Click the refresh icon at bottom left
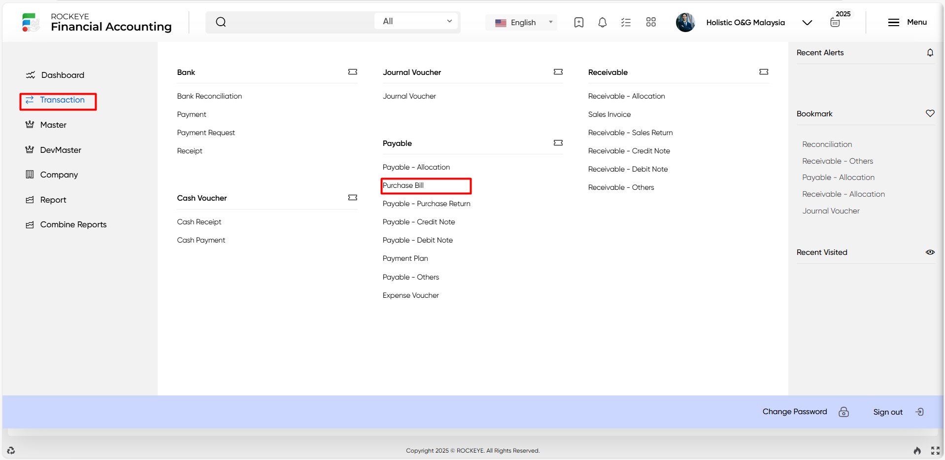The image size is (945, 460). point(11,450)
